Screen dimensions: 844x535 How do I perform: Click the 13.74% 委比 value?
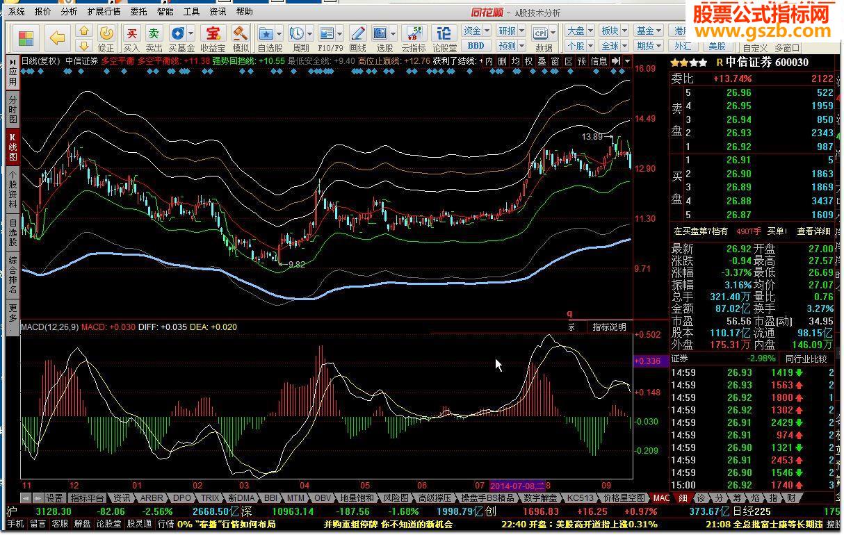tap(733, 79)
